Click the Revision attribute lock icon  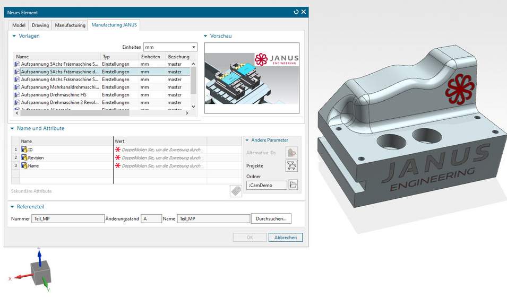[24, 157]
